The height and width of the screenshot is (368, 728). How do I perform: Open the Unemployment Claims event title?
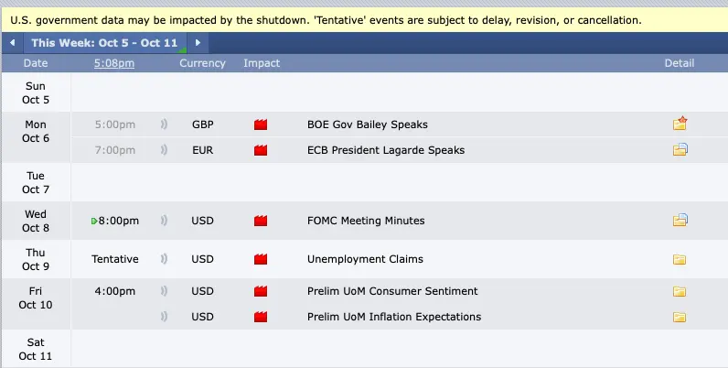tap(365, 259)
